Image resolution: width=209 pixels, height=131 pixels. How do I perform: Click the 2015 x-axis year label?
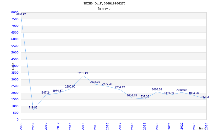pos(95,126)
